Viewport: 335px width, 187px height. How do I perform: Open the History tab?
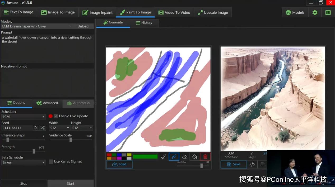click(144, 23)
